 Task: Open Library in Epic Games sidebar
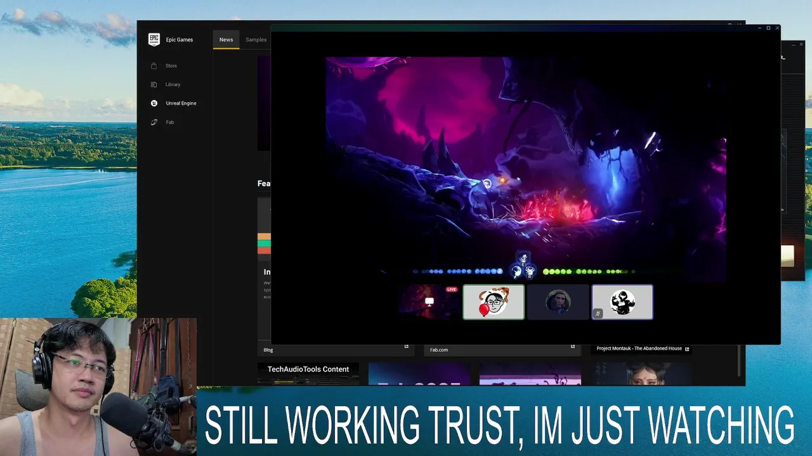click(166, 84)
